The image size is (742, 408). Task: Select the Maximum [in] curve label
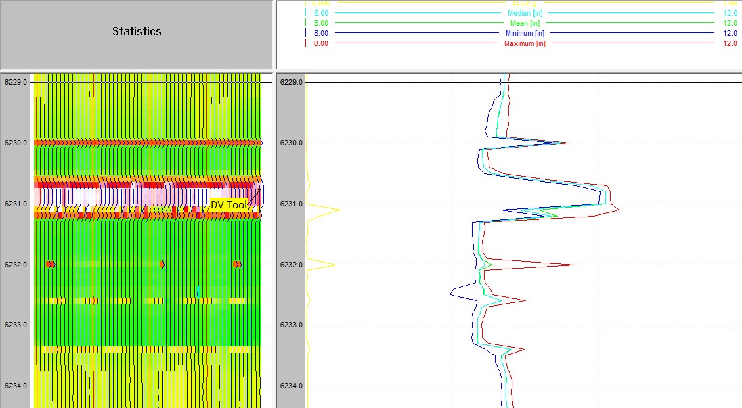[x=525, y=43]
